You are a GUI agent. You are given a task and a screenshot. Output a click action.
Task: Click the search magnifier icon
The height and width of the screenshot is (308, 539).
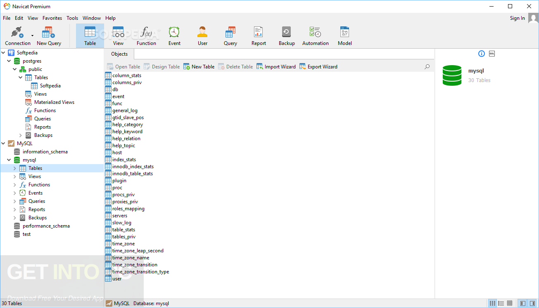(427, 66)
